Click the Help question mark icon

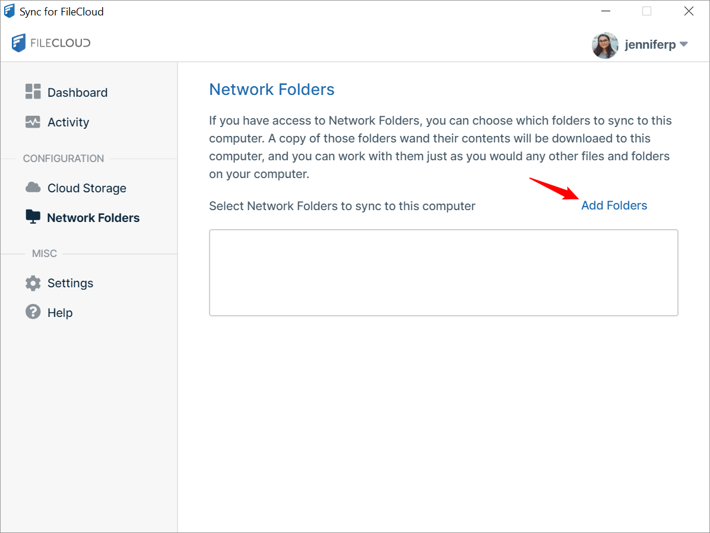point(33,312)
